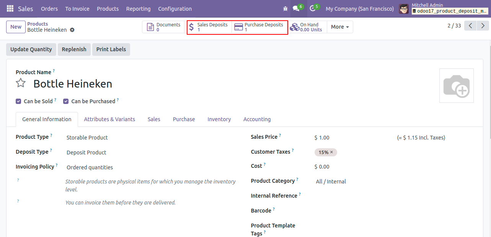The width and height of the screenshot is (491, 237).
Task: Show help tooltip for Invoicing Policy
Action: (57, 165)
